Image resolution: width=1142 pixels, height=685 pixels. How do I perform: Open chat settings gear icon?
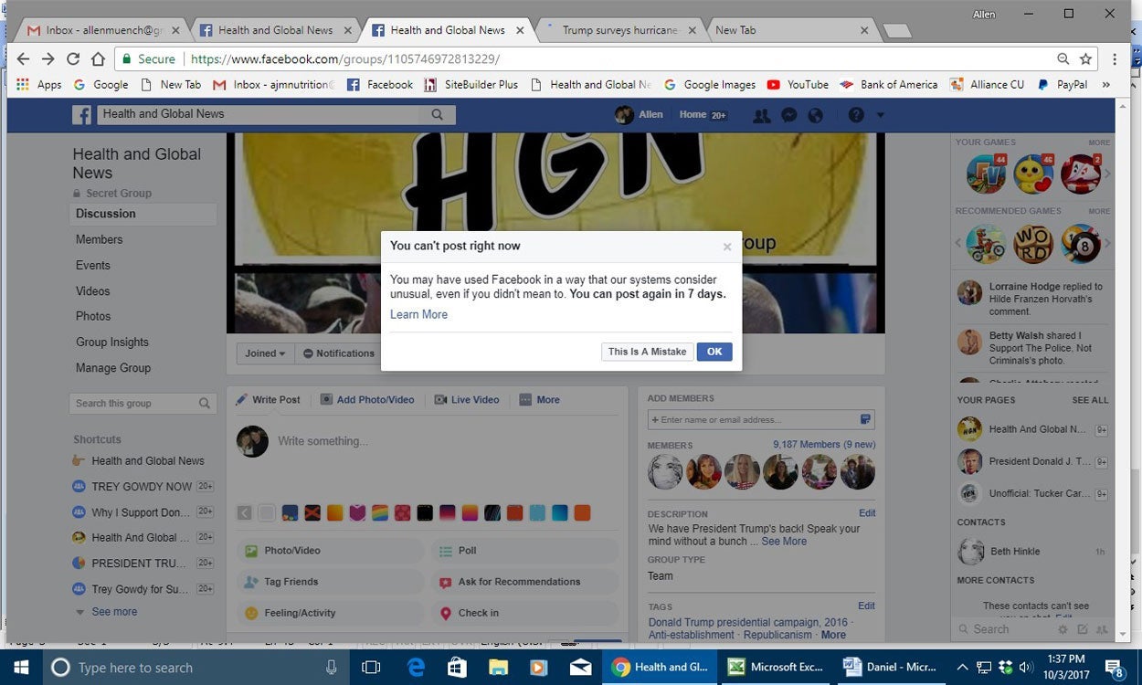[x=1063, y=629]
